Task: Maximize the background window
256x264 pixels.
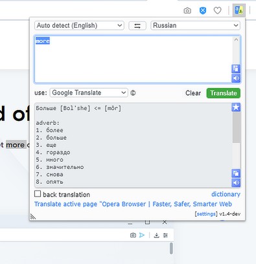Action: [147, 222]
